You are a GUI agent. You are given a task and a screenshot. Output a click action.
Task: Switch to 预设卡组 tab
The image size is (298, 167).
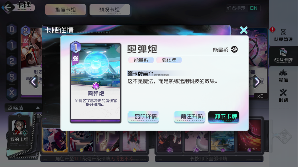point(110,10)
